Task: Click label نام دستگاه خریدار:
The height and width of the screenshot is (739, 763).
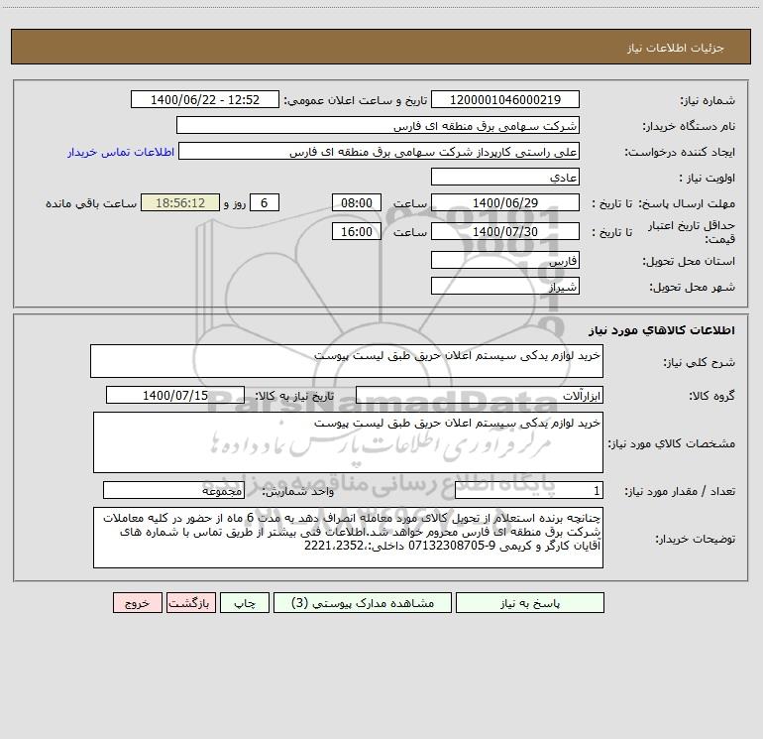Action: pyautogui.click(x=689, y=126)
